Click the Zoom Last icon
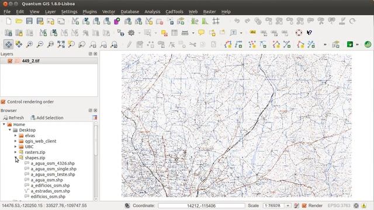The width and height of the screenshot is (374, 210). click(93, 44)
